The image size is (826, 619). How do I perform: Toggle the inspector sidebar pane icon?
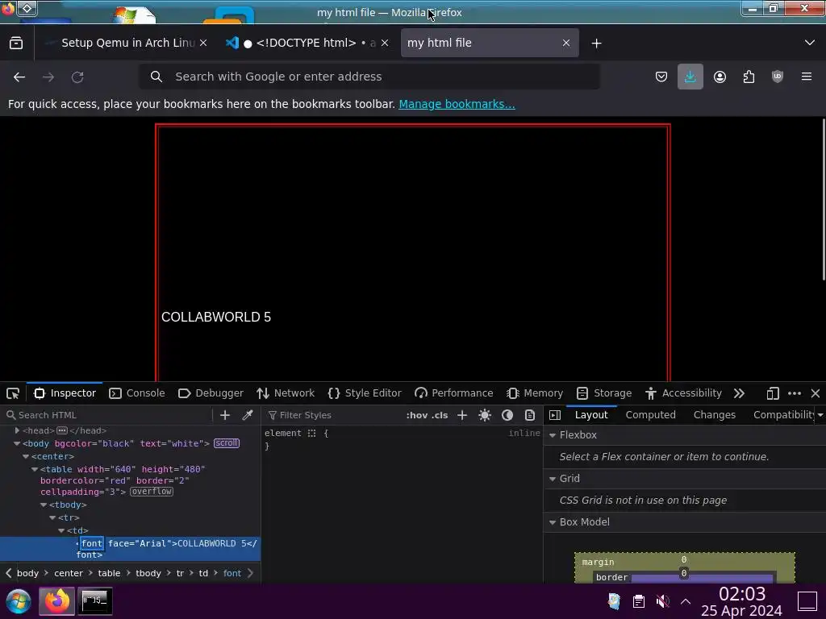(x=555, y=415)
